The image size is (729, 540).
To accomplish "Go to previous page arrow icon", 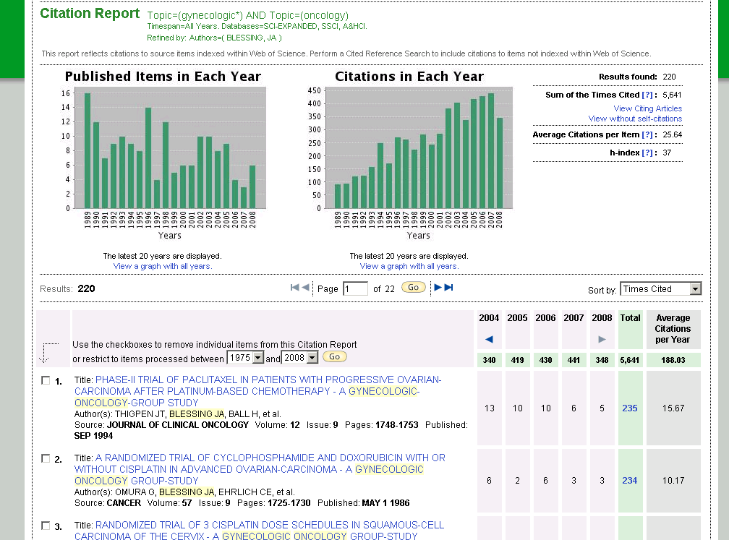I will coord(305,288).
